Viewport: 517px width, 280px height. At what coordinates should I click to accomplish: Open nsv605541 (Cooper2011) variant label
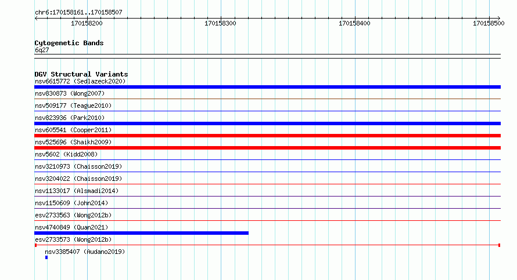pyautogui.click(x=73, y=130)
